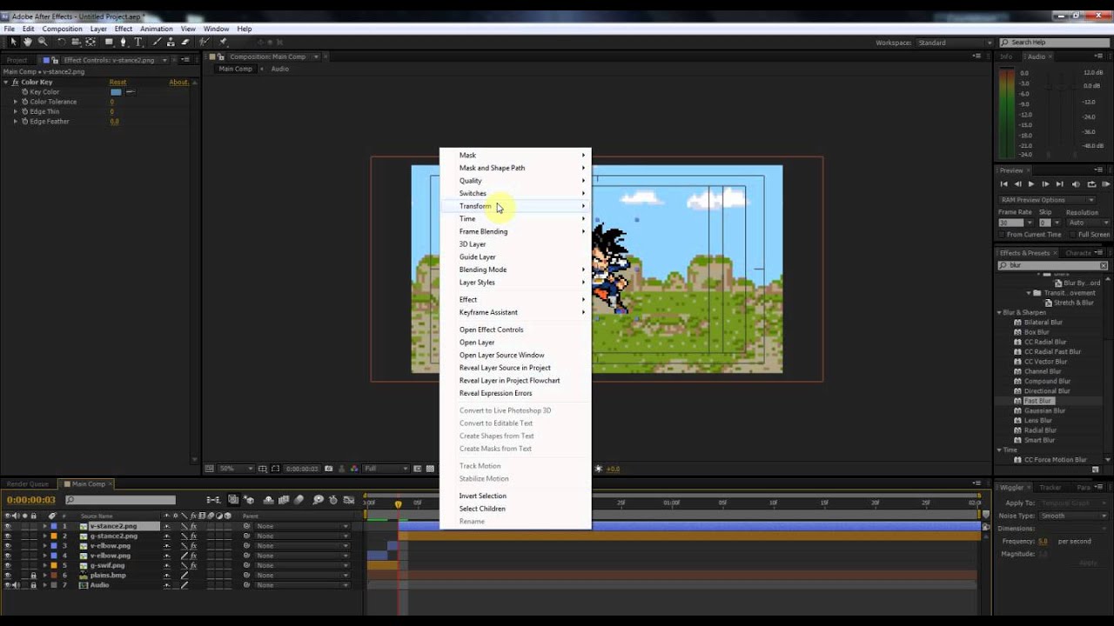The image size is (1114, 626).
Task: Toggle loop option in Preview panel
Action: click(x=1091, y=184)
